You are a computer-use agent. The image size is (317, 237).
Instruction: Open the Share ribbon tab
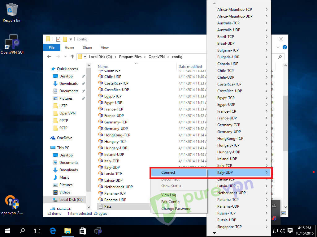click(x=87, y=48)
